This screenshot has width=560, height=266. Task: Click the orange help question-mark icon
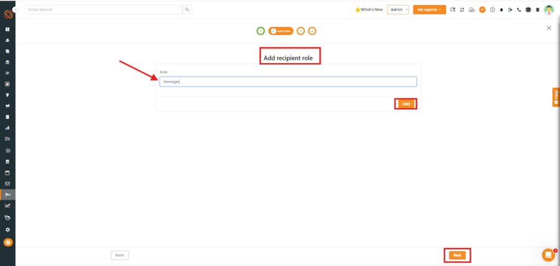click(x=8, y=242)
